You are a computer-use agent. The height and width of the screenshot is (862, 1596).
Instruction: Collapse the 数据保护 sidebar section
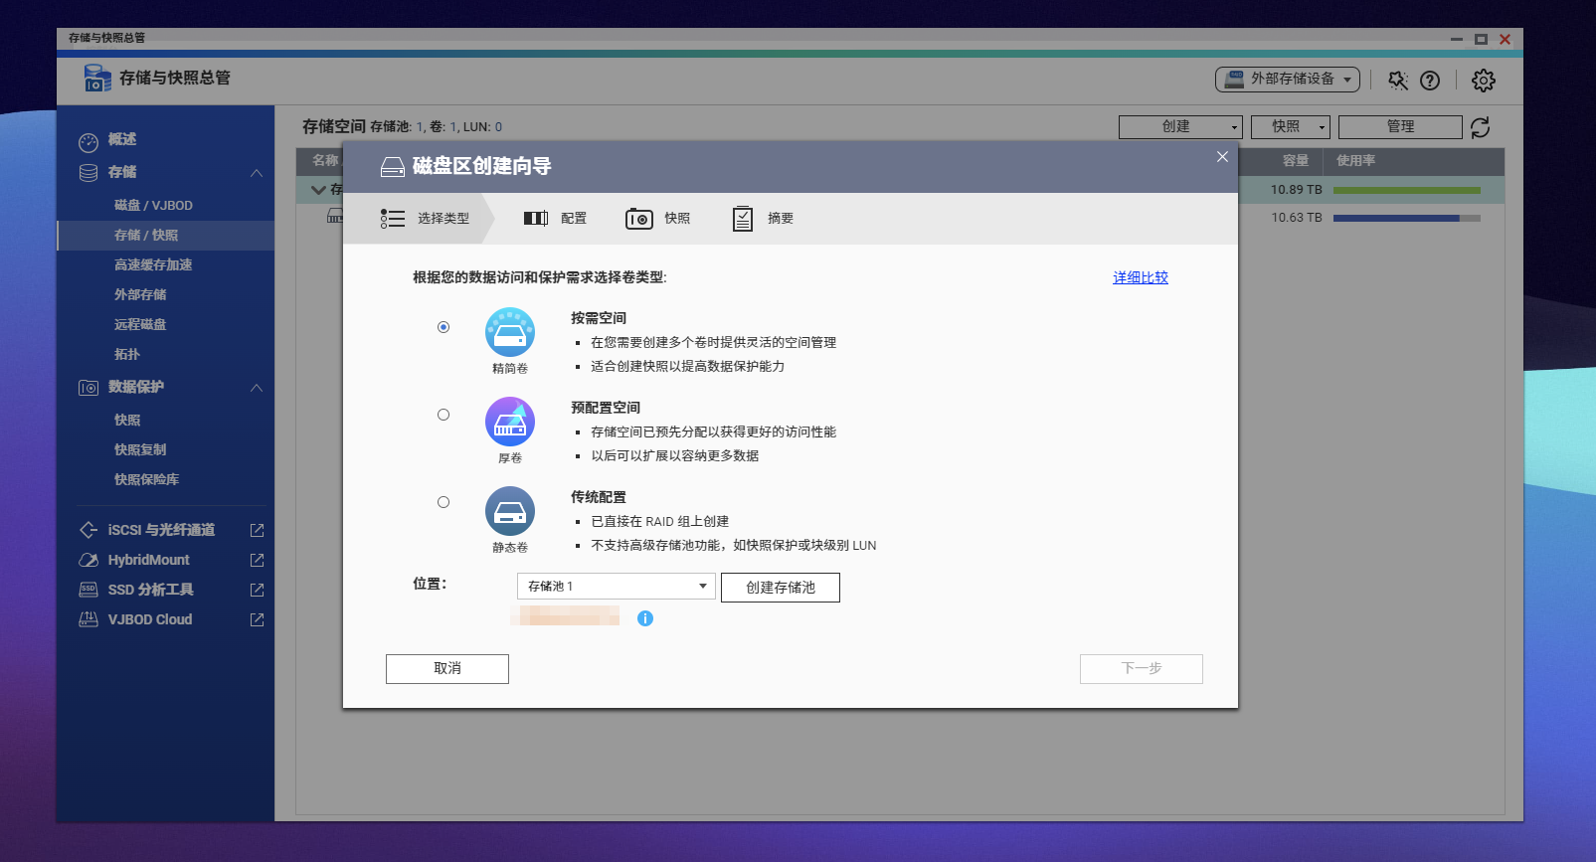click(257, 388)
